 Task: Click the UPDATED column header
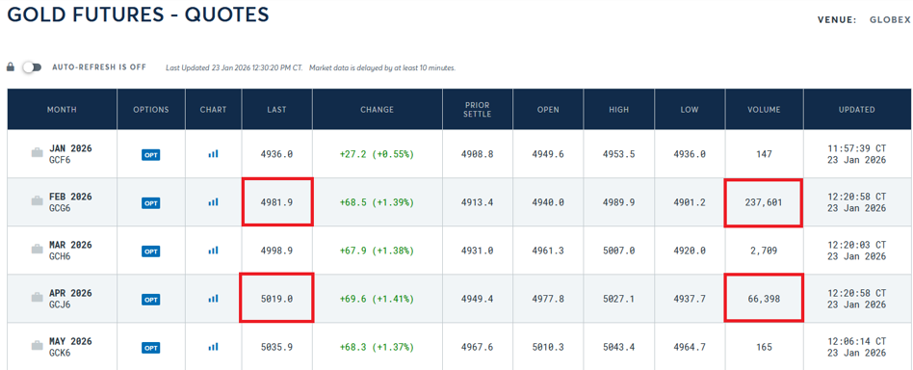(857, 110)
